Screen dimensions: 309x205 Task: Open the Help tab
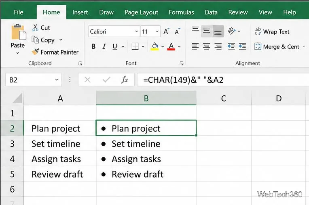click(290, 12)
